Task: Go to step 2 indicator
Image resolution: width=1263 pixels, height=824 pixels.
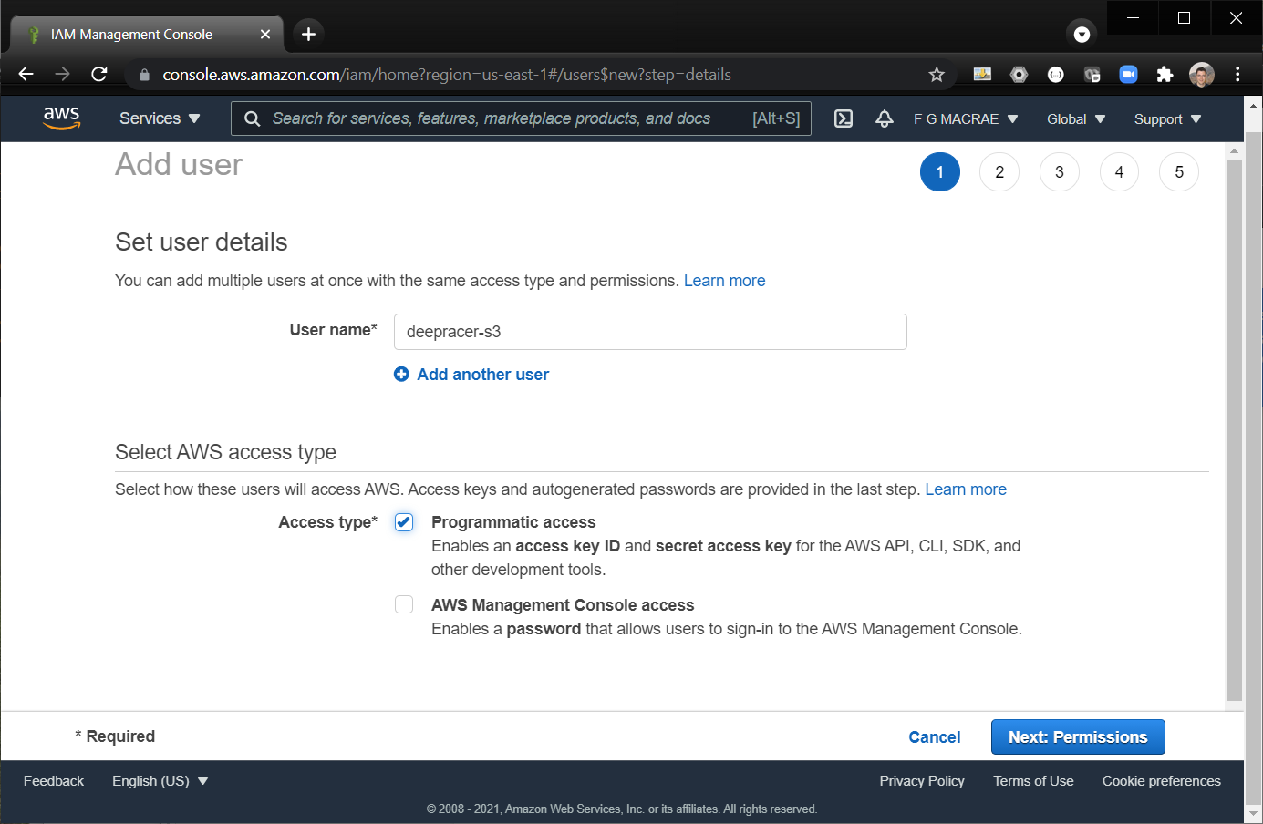Action: pyautogui.click(x=999, y=172)
